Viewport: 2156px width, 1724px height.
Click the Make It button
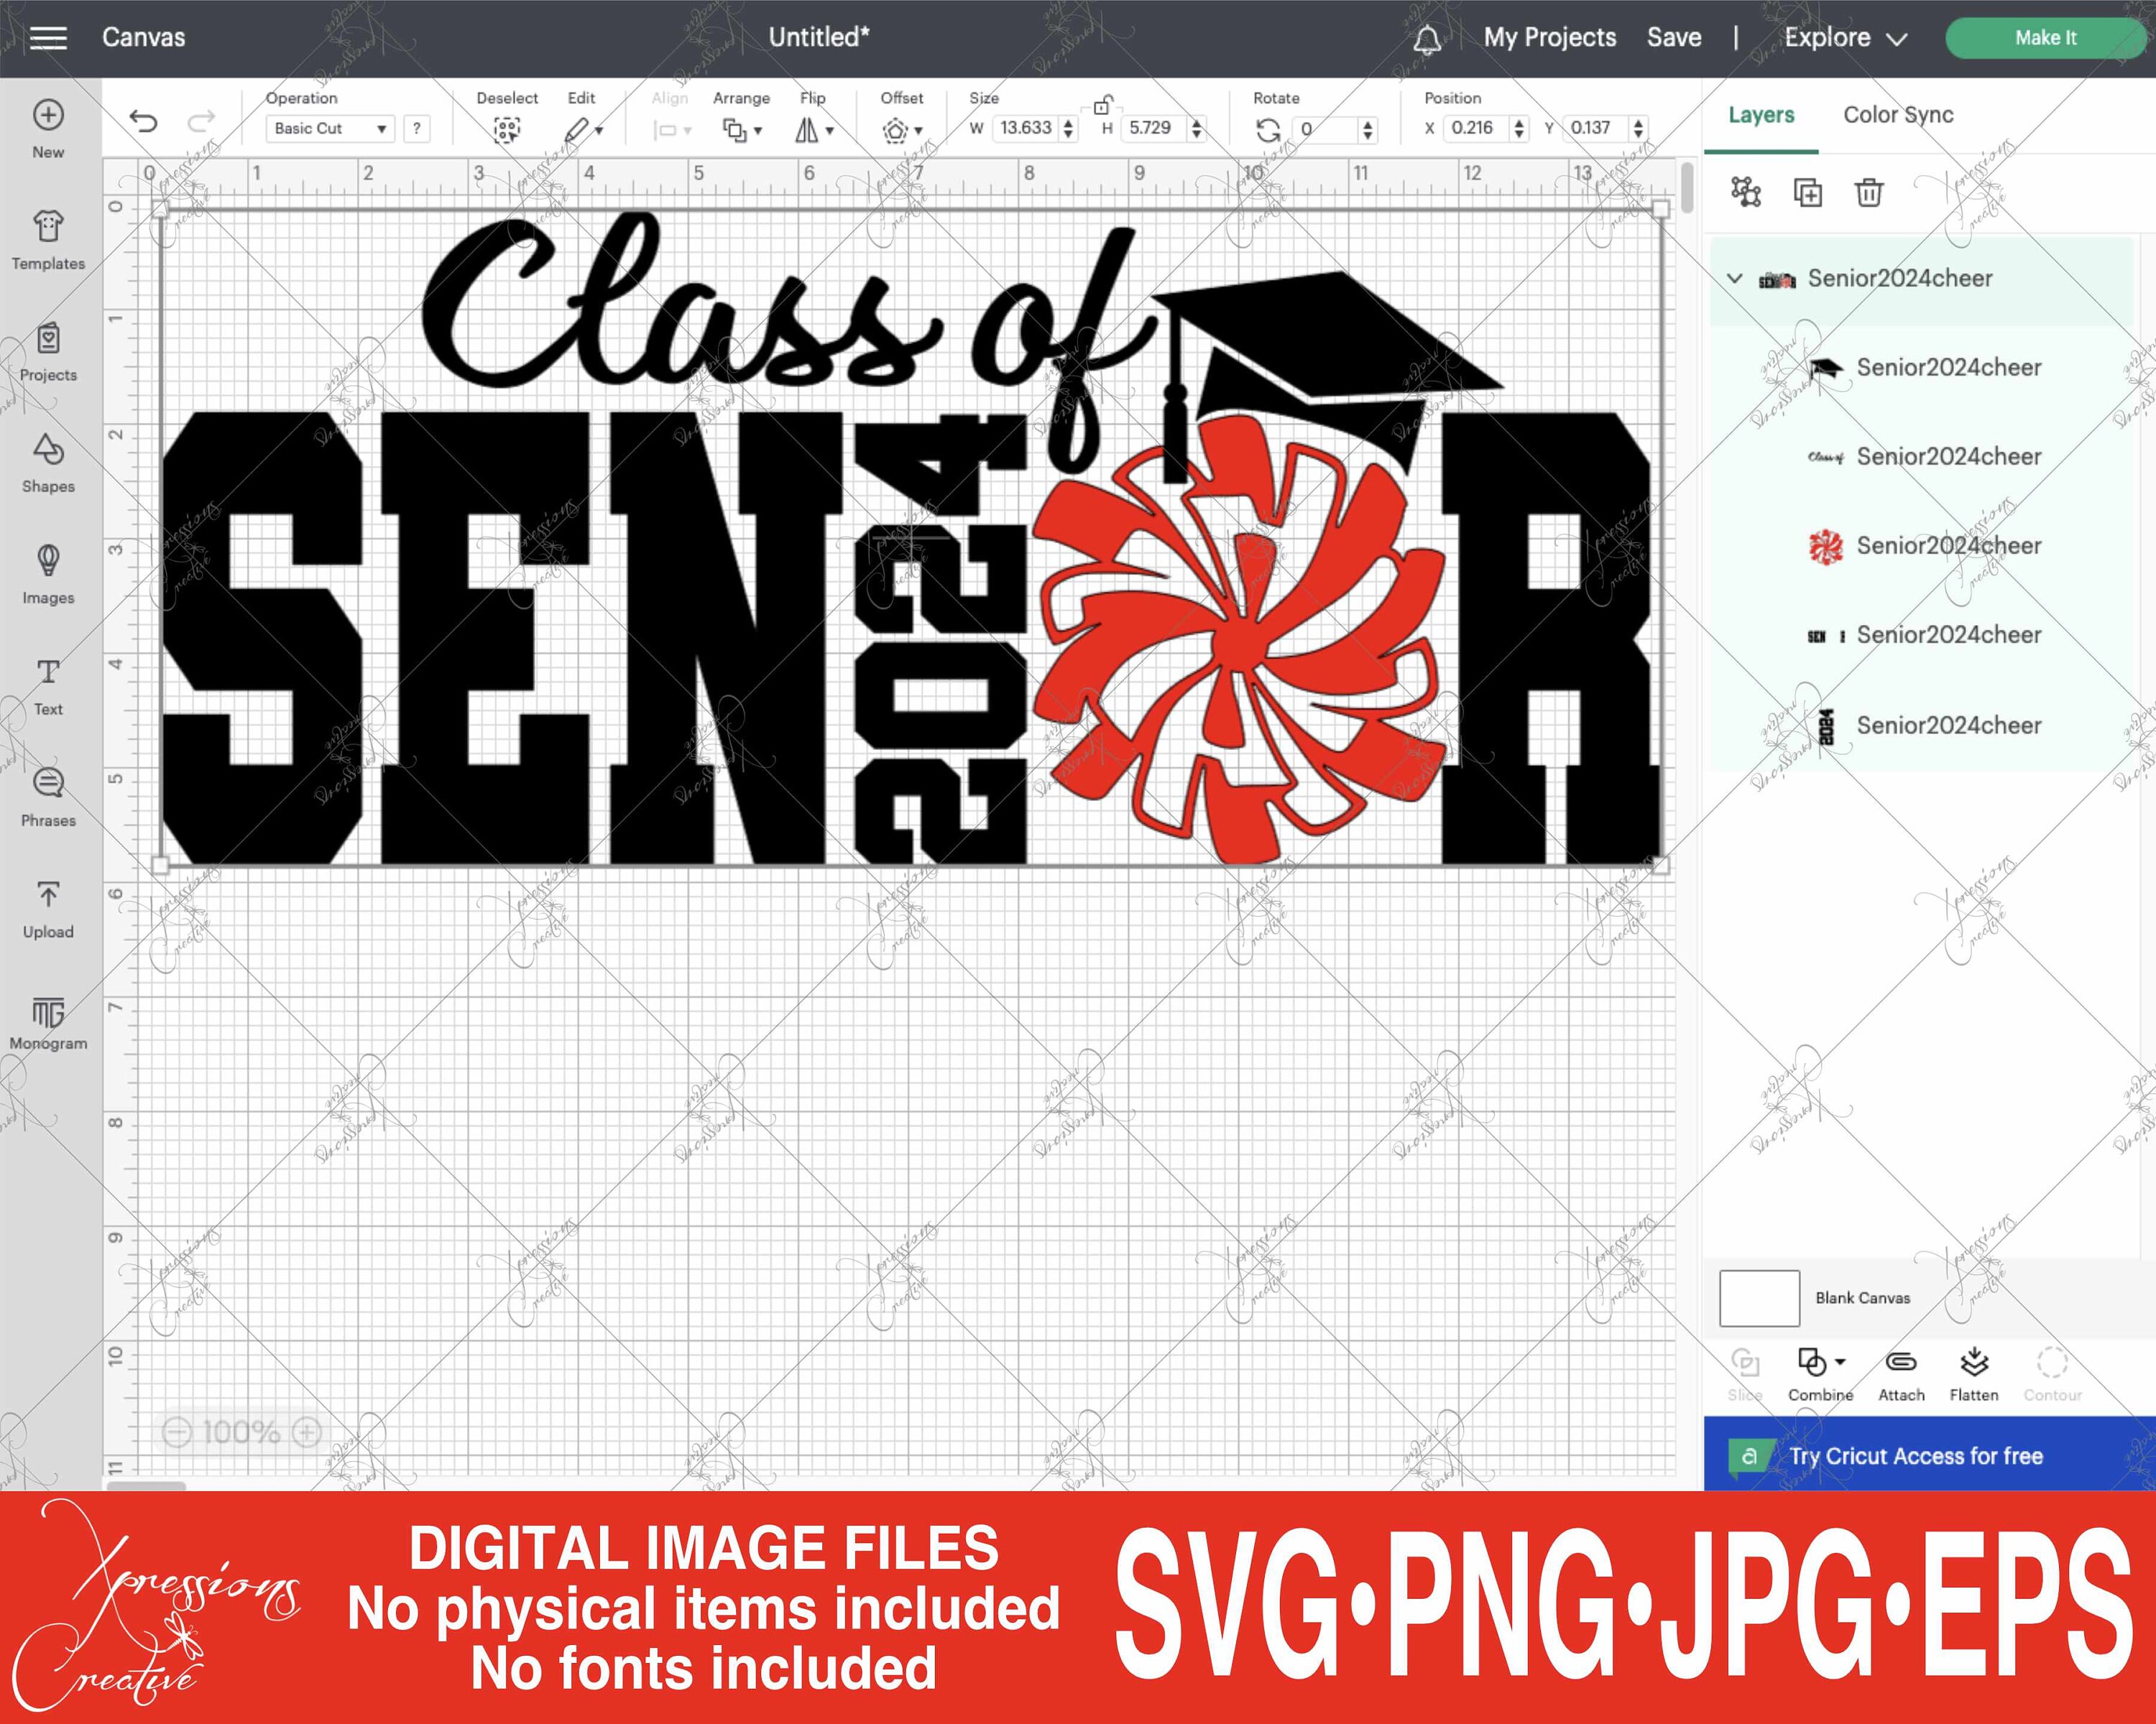pos(2045,38)
